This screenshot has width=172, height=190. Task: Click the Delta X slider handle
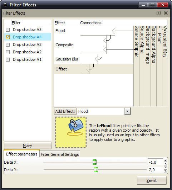pyautogui.click(x=94, y=162)
